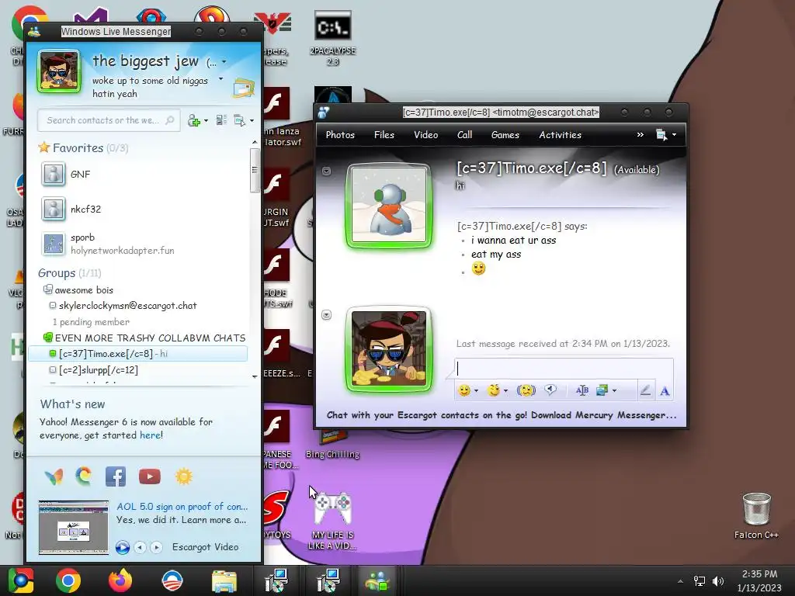Open the Games menu in chat window

pos(505,135)
